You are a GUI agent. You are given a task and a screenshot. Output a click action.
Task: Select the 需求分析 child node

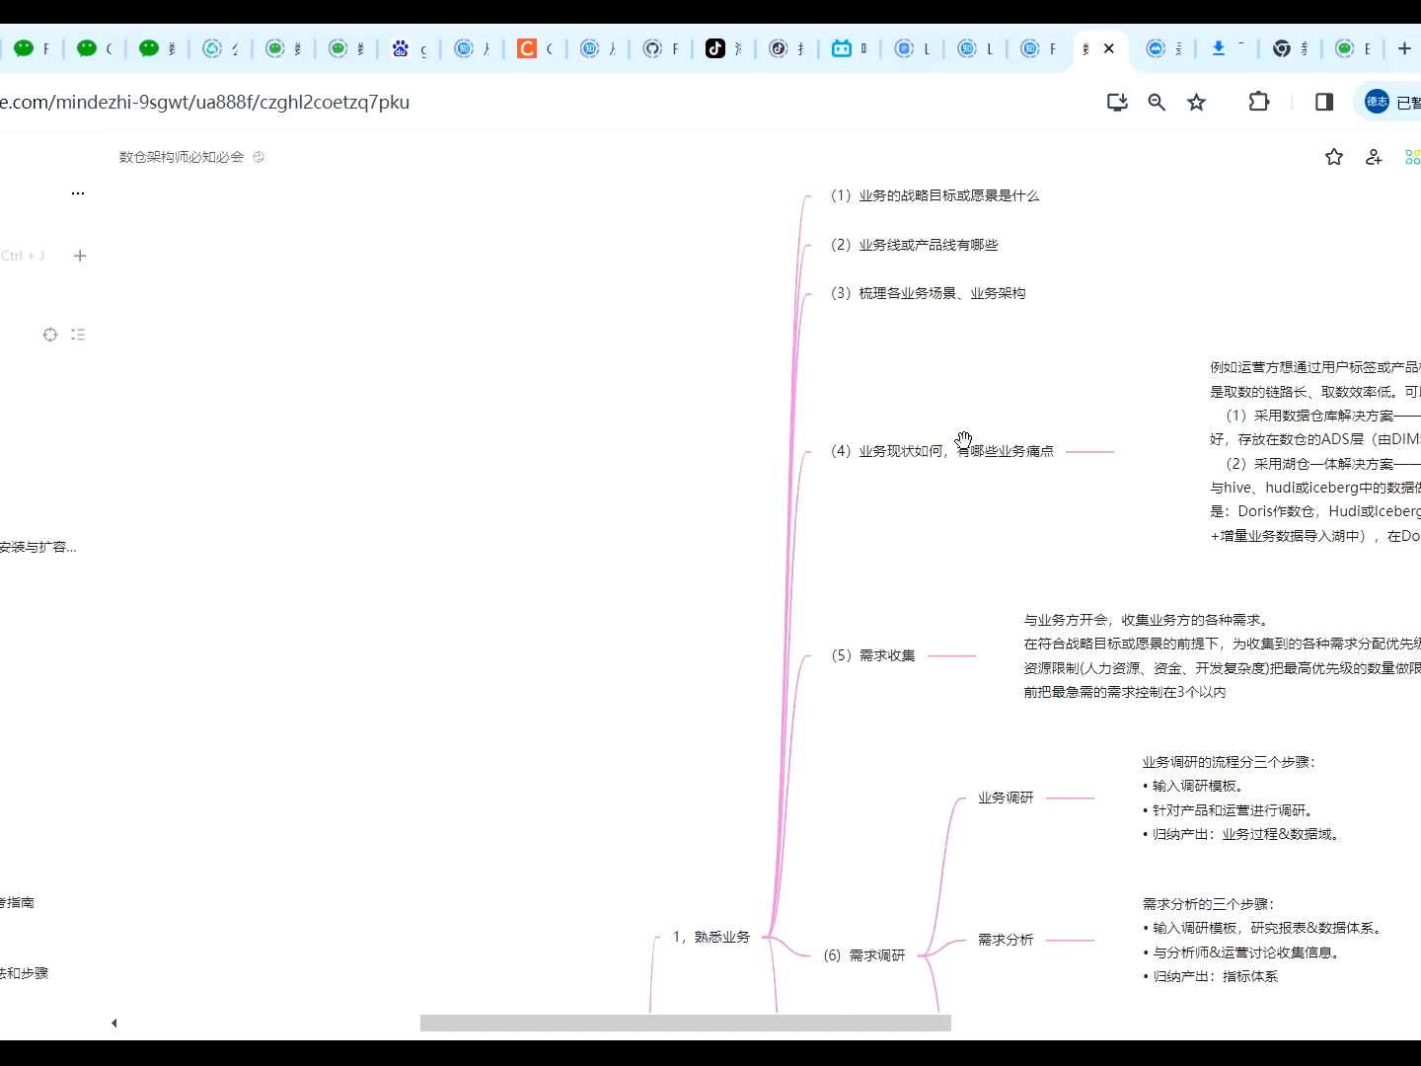[x=1006, y=940]
